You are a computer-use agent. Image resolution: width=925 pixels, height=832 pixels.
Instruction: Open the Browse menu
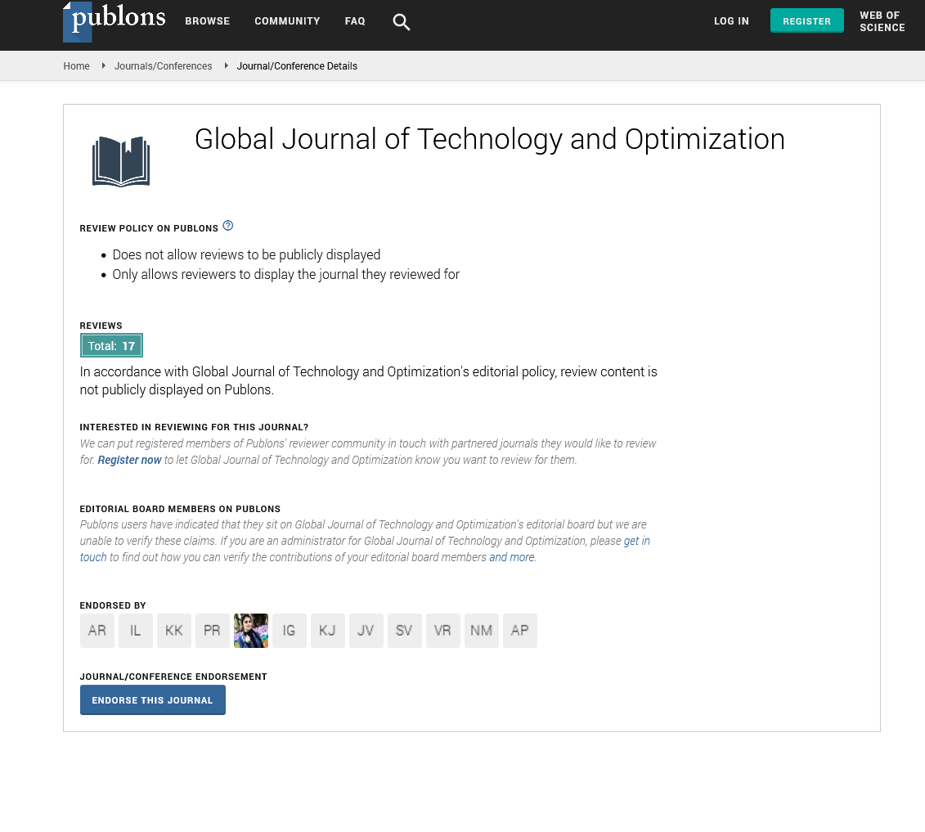(208, 21)
